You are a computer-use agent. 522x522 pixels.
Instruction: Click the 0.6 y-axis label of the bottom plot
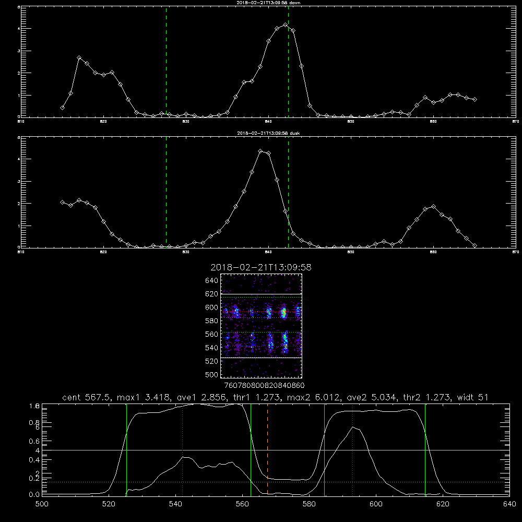pos(34,441)
